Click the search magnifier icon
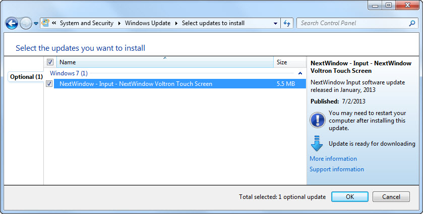The height and width of the screenshot is (214, 423). [412, 24]
